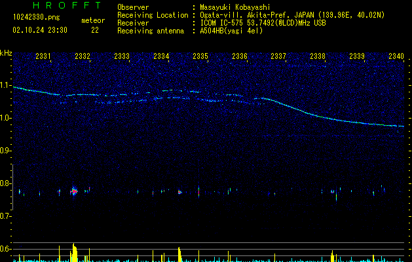
Task: Click the gray frequency range bar on left axis
Action: 12,187
